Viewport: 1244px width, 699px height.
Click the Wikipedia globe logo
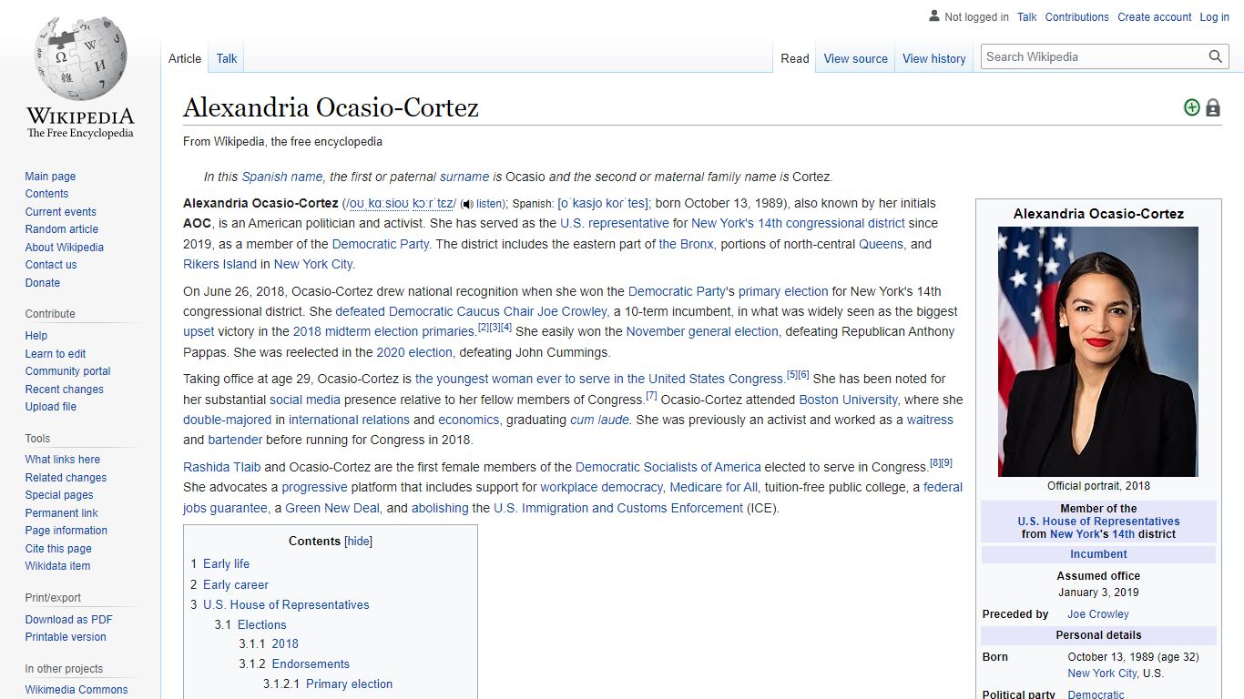point(80,59)
